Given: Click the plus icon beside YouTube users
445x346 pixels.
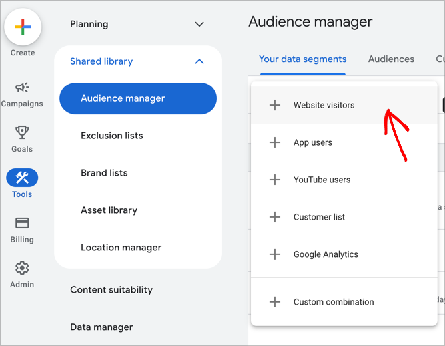Looking at the screenshot, I should pyautogui.click(x=275, y=180).
